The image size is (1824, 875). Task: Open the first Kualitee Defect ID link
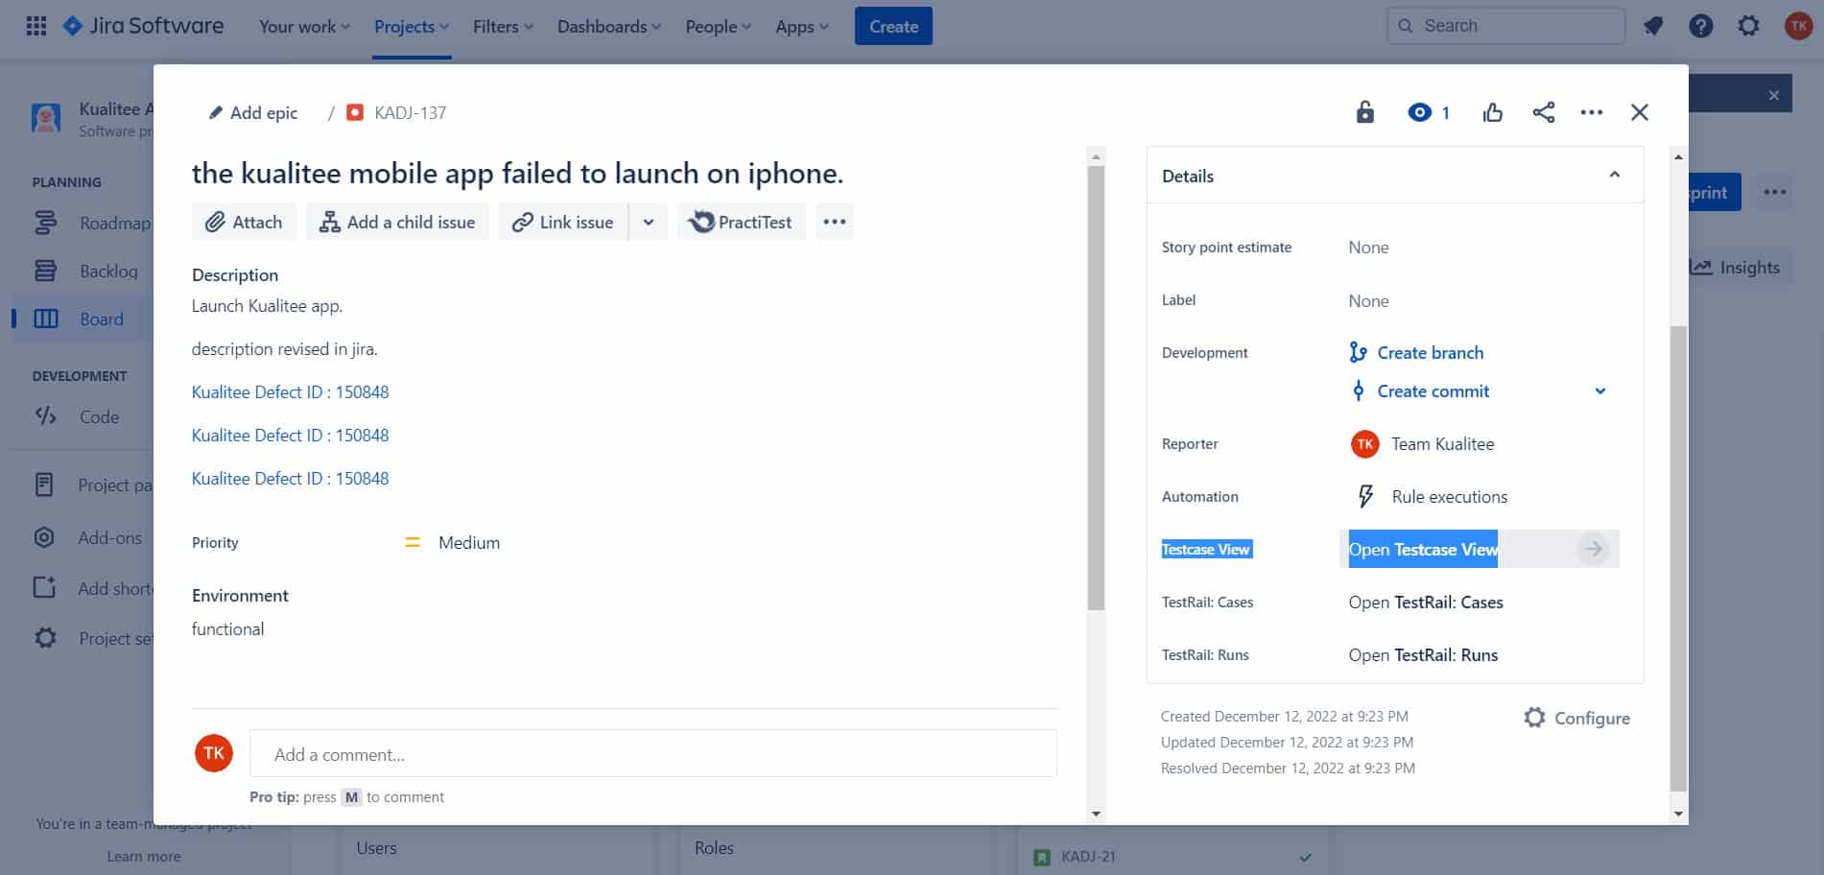pyautogui.click(x=290, y=391)
